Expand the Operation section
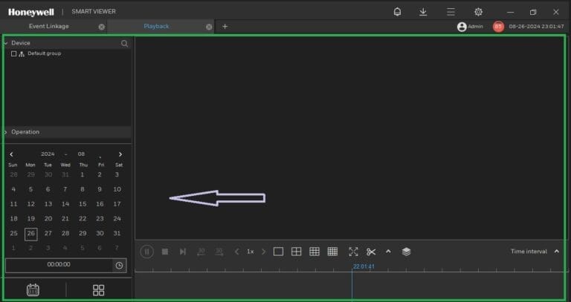The width and height of the screenshot is (571, 302). coord(6,132)
